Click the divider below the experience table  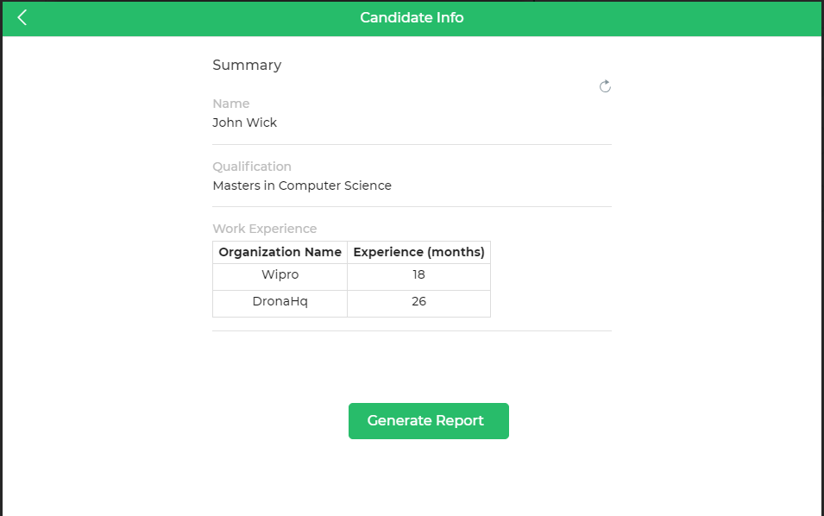pyautogui.click(x=412, y=331)
